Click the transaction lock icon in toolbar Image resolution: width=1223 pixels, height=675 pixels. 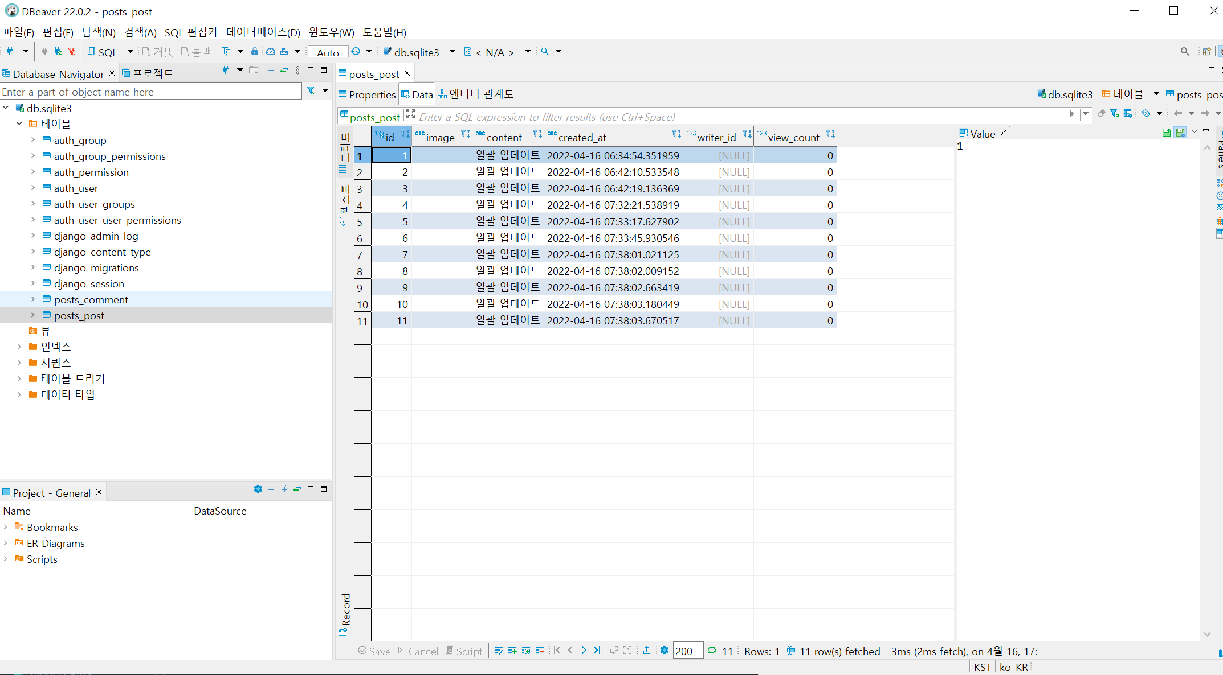click(x=255, y=51)
